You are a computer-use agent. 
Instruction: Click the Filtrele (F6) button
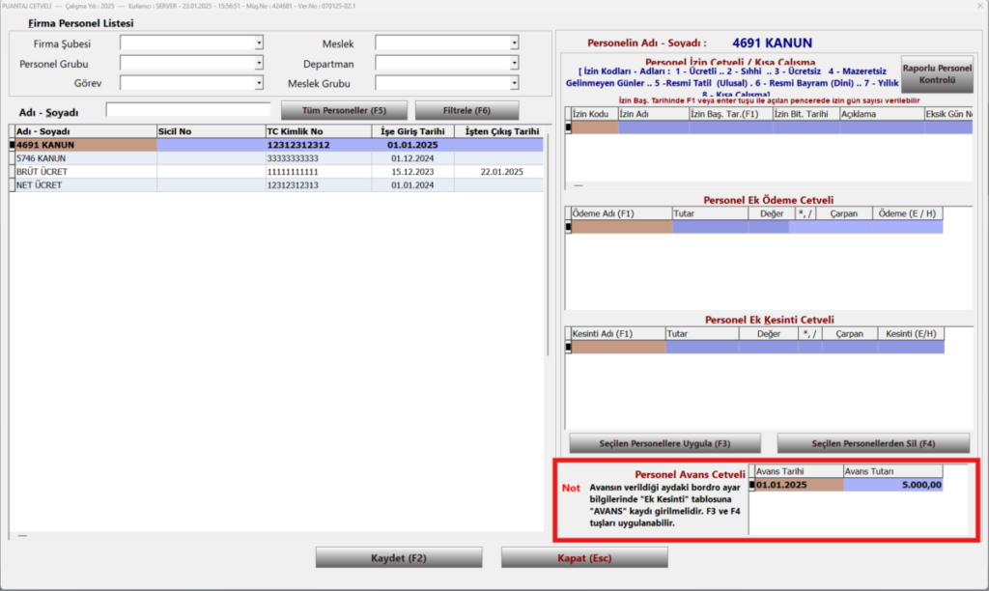coord(466,110)
